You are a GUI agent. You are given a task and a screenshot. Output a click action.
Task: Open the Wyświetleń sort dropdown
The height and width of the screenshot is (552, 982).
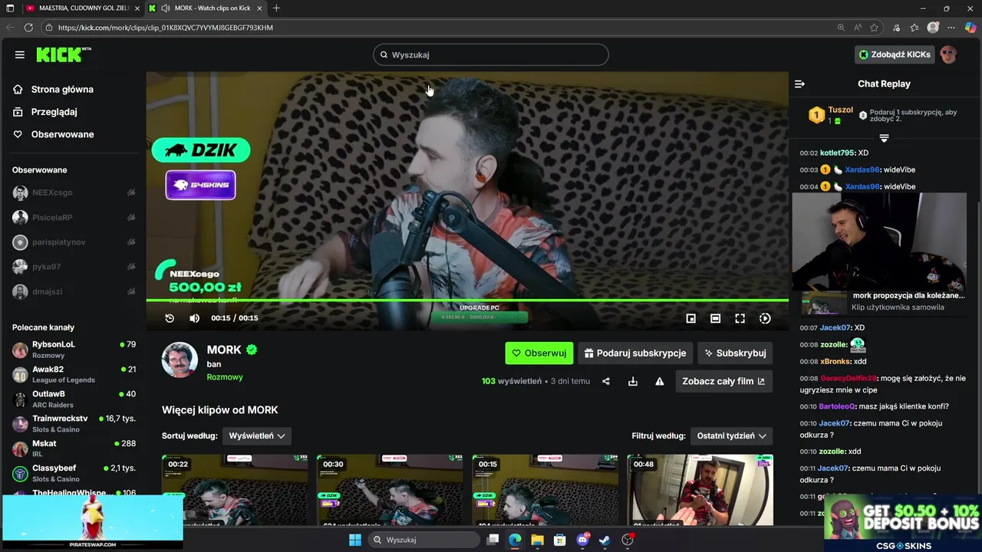coord(257,435)
